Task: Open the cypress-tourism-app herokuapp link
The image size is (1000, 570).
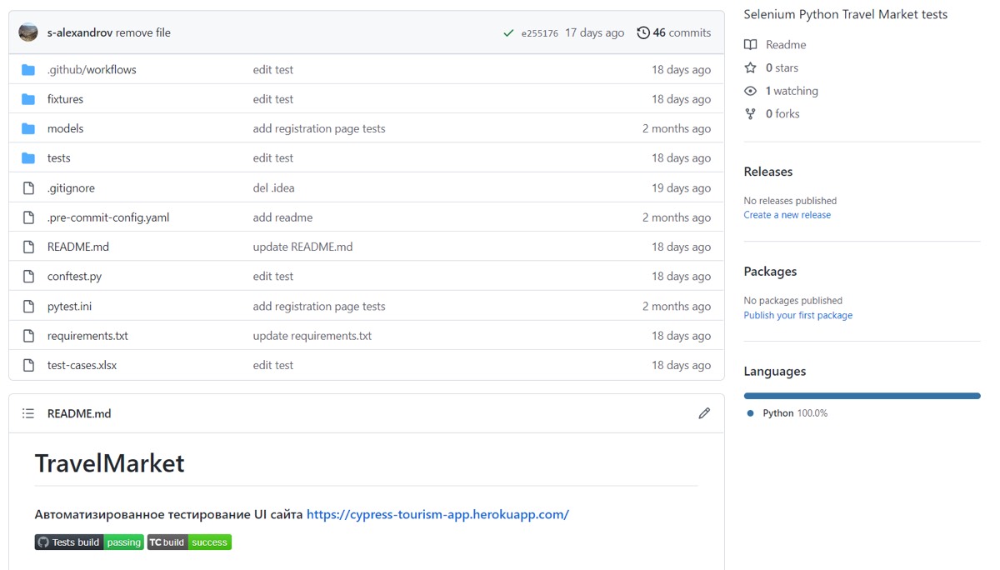Action: point(437,515)
